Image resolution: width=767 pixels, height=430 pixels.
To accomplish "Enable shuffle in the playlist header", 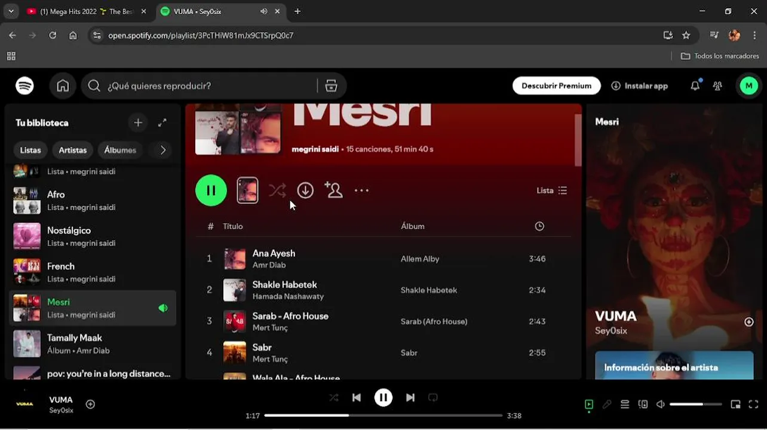I will click(277, 191).
